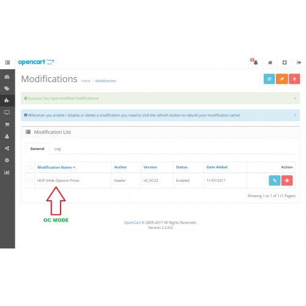
Task: Open the Catalog tags sidebar icon
Action: [7, 89]
